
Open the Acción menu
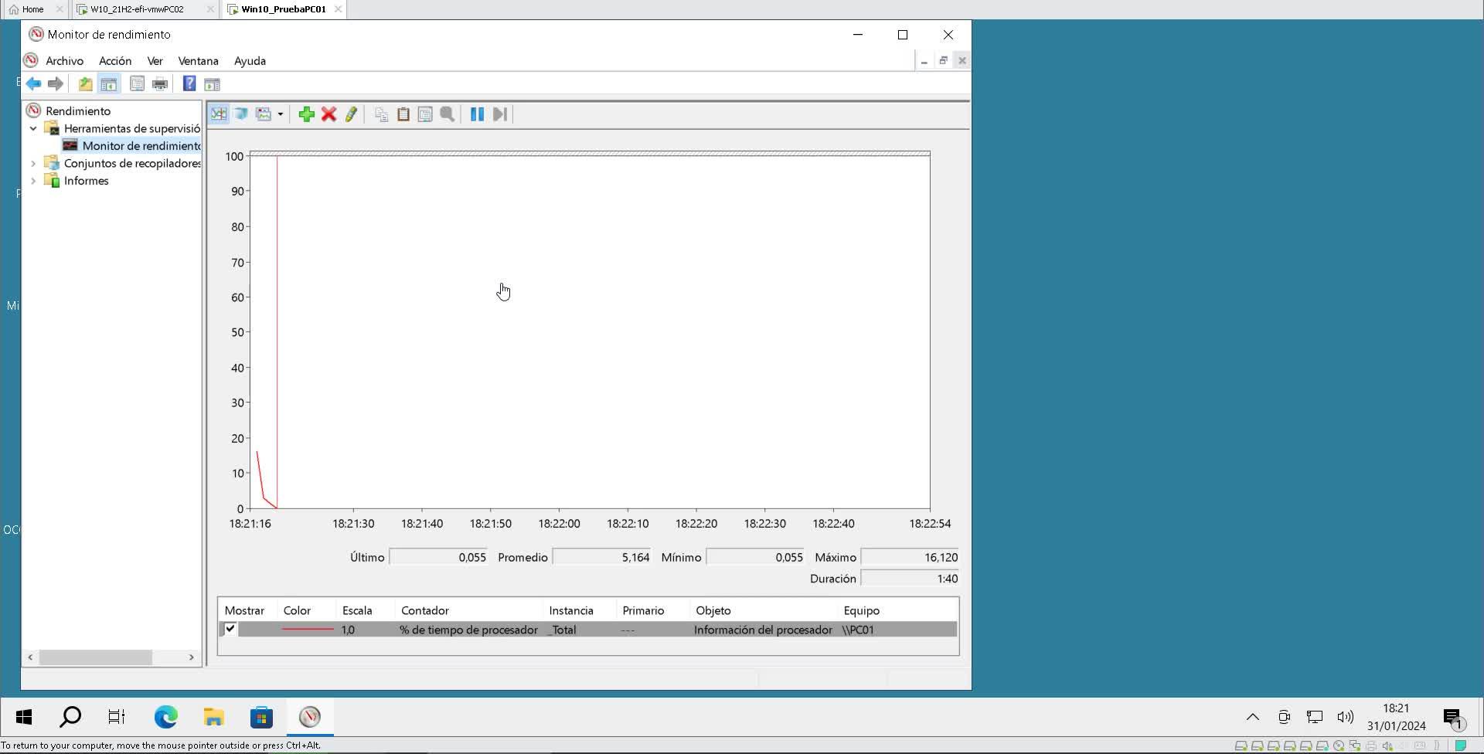115,61
